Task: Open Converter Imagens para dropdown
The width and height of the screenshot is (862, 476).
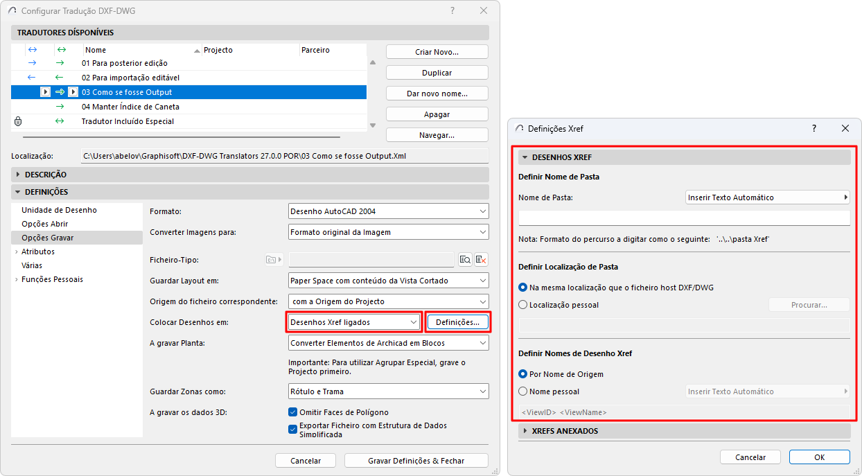Action: [x=388, y=232]
